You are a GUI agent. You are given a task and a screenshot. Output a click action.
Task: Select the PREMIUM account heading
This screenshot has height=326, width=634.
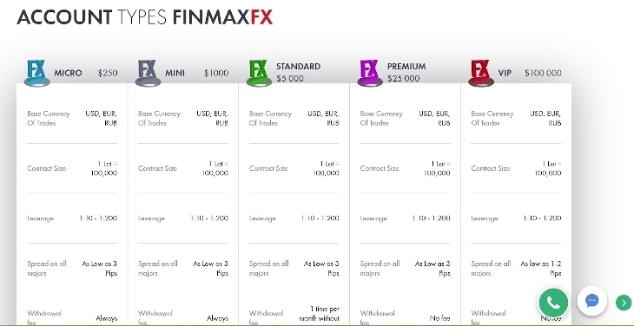coord(406,66)
